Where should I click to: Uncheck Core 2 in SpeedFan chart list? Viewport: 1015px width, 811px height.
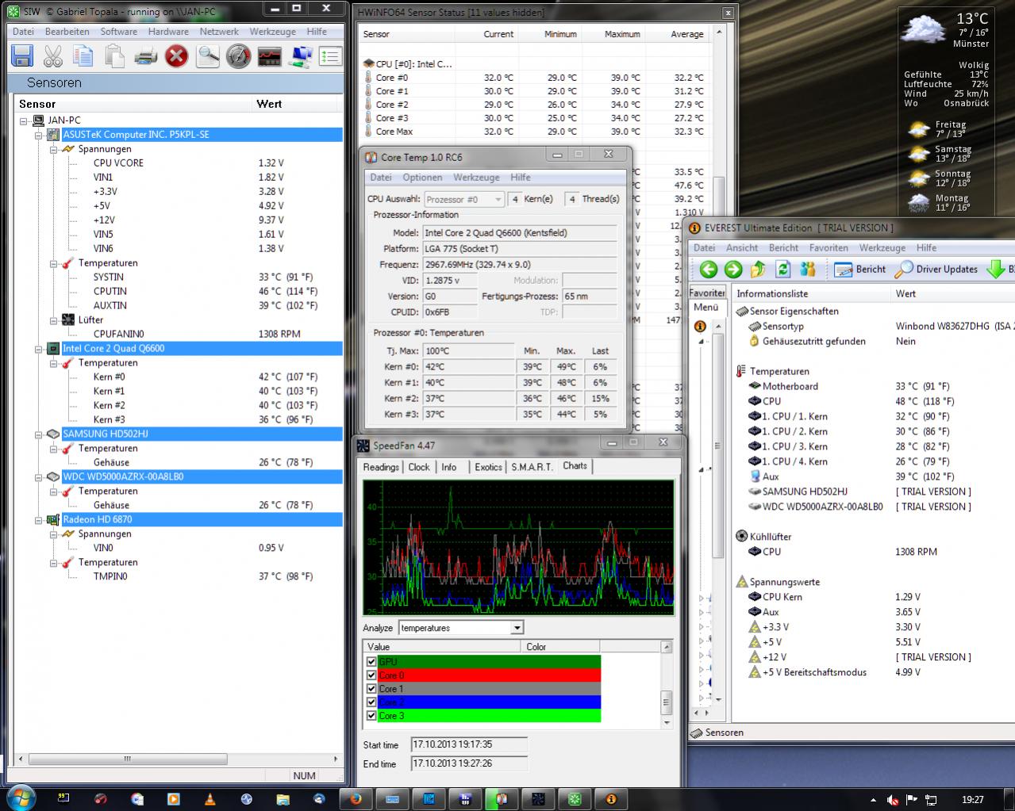pyautogui.click(x=371, y=702)
